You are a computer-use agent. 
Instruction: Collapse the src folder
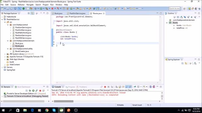pos(5,22)
